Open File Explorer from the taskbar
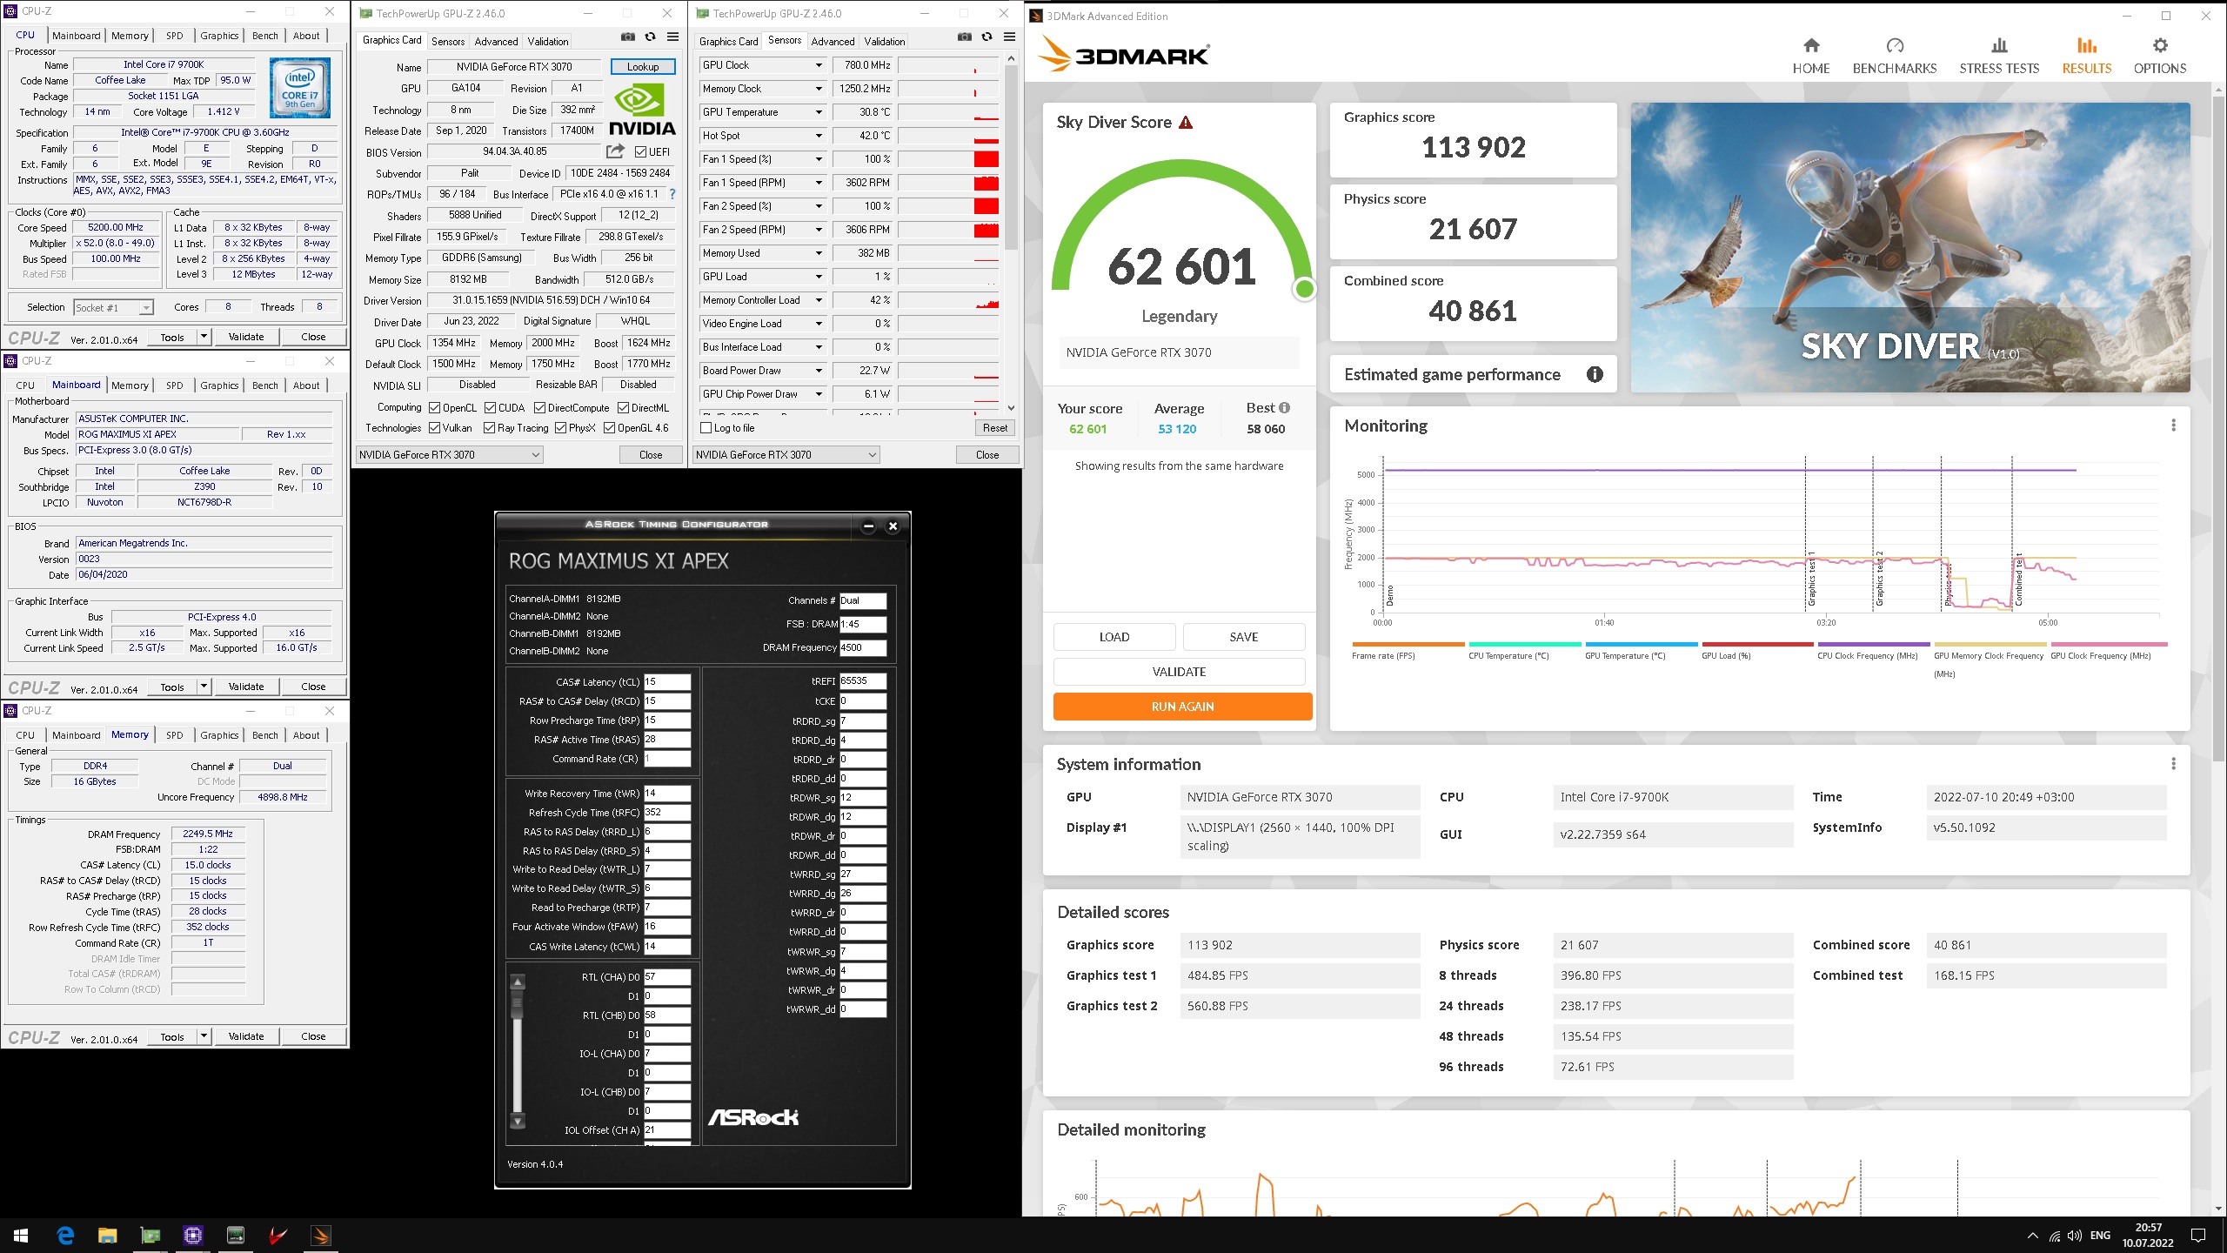This screenshot has height=1253, width=2227. [x=107, y=1236]
